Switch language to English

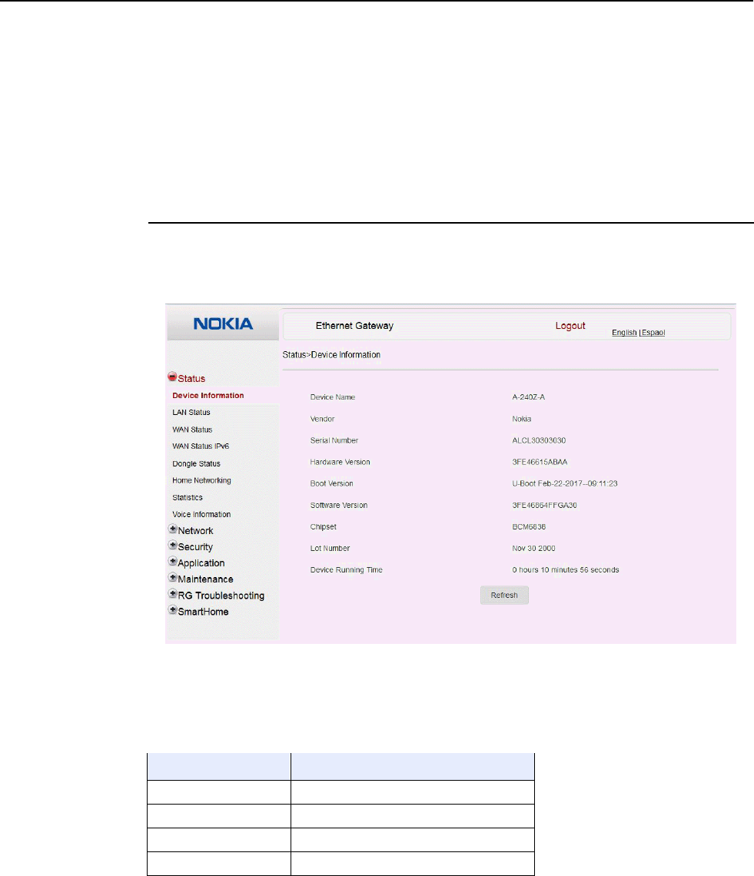(x=624, y=333)
